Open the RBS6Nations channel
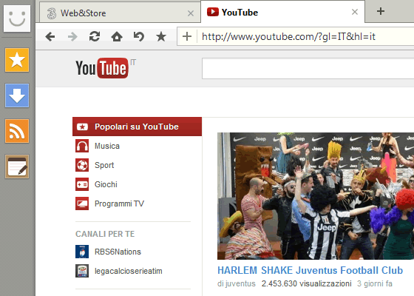 click(118, 252)
